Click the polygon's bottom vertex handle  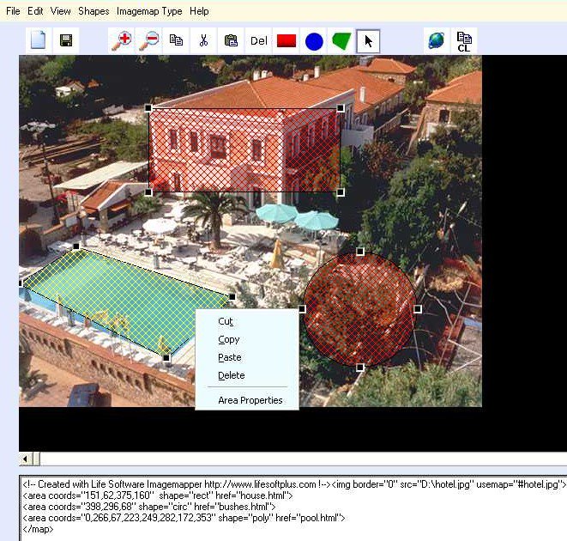[166, 358]
